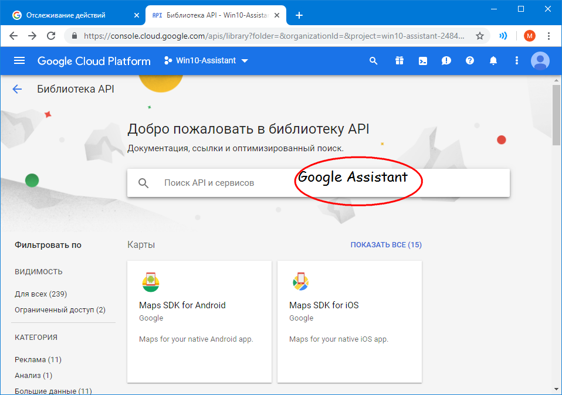Filter by Ограниченный доступ (2)
This screenshot has height=395, width=562.
[x=60, y=309]
